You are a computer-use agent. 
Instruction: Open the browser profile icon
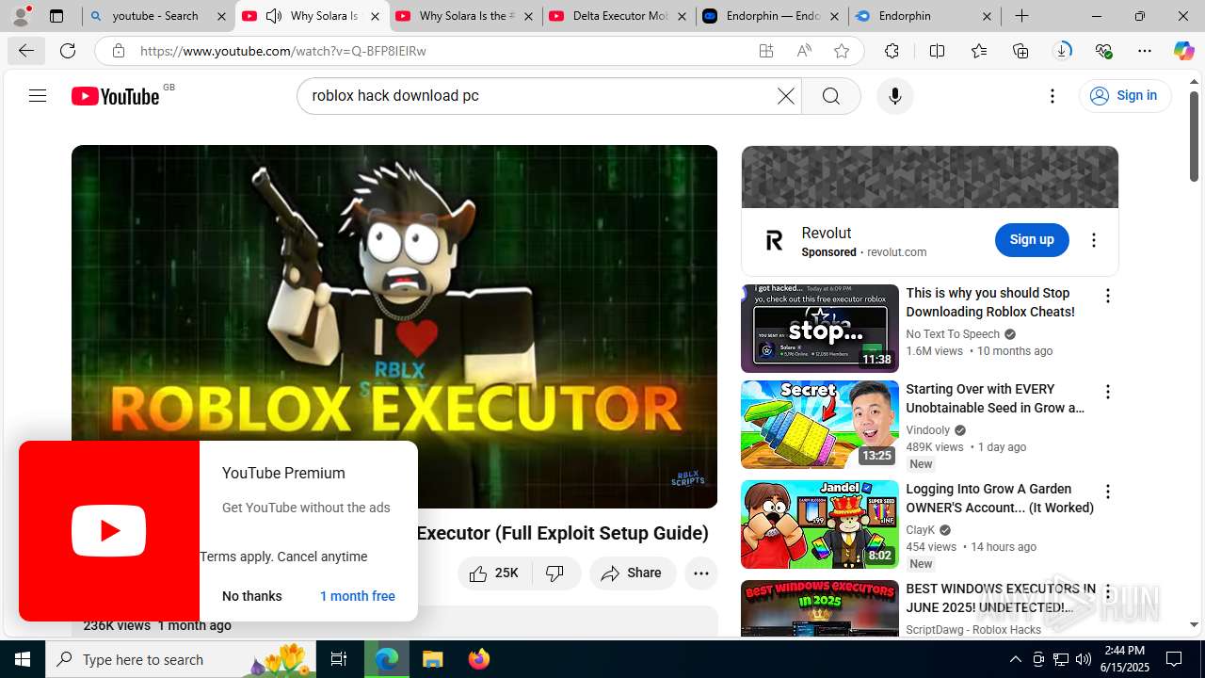(x=21, y=16)
